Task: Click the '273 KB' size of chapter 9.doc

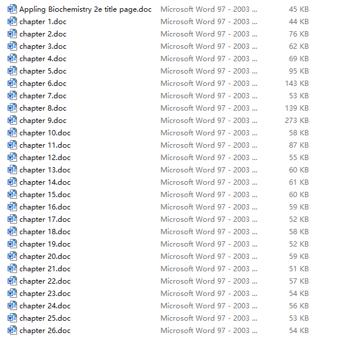Action: pyautogui.click(x=297, y=121)
